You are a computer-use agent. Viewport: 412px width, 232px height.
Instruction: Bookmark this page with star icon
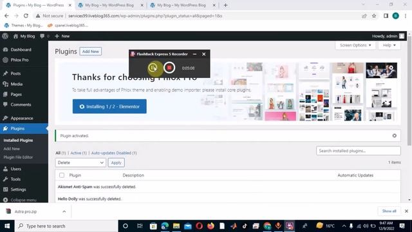point(374,15)
